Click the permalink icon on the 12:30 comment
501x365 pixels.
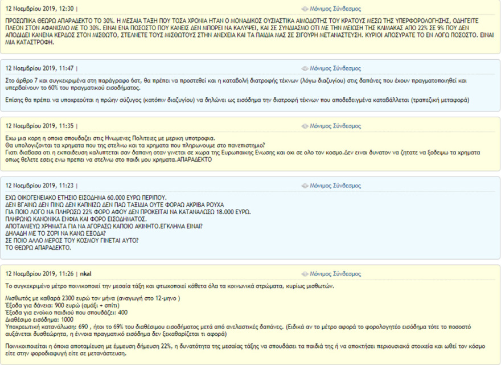(x=305, y=10)
